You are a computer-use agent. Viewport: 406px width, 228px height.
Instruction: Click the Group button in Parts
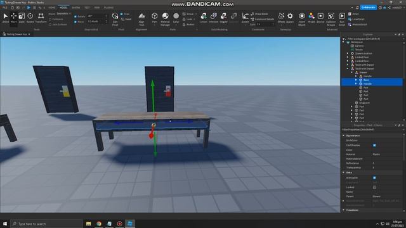coord(188,14)
